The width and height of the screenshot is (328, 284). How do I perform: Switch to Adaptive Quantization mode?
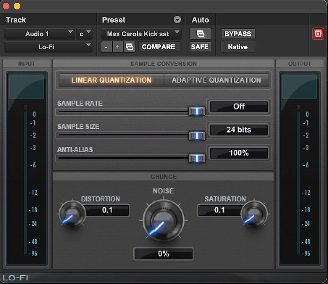pos(216,80)
